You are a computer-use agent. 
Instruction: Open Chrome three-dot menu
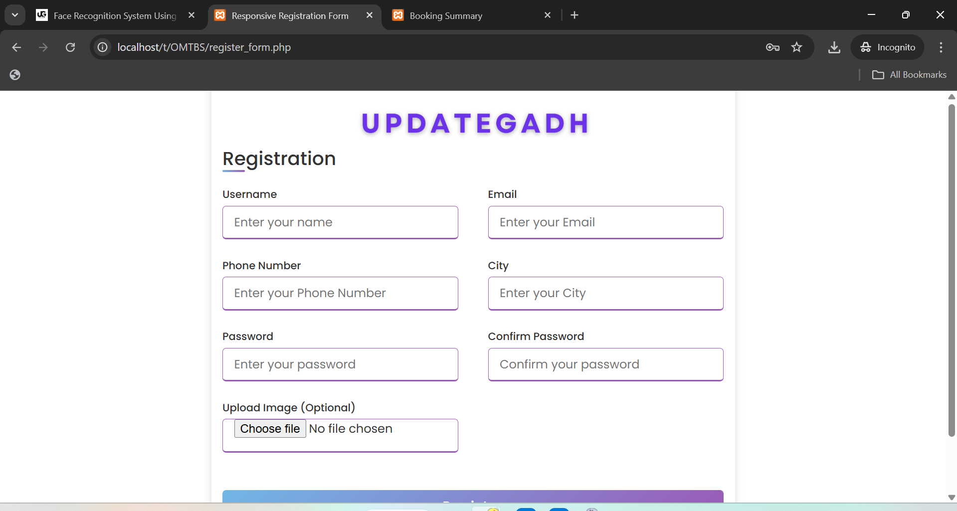(x=941, y=47)
